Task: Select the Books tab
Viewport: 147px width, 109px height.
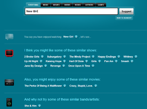Action: [78, 5]
